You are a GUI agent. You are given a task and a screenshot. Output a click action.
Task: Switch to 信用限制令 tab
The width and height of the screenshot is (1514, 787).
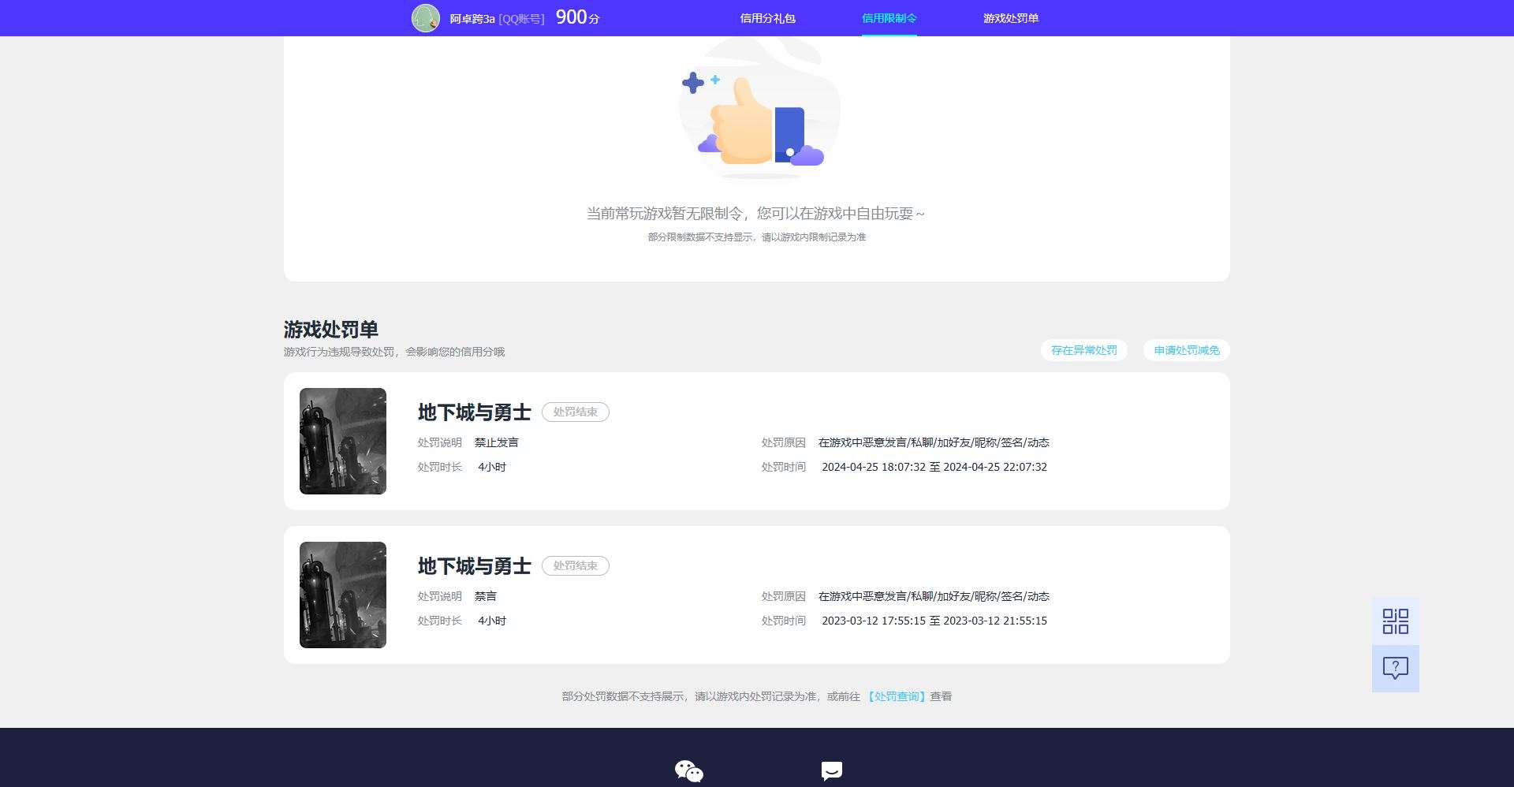(889, 18)
